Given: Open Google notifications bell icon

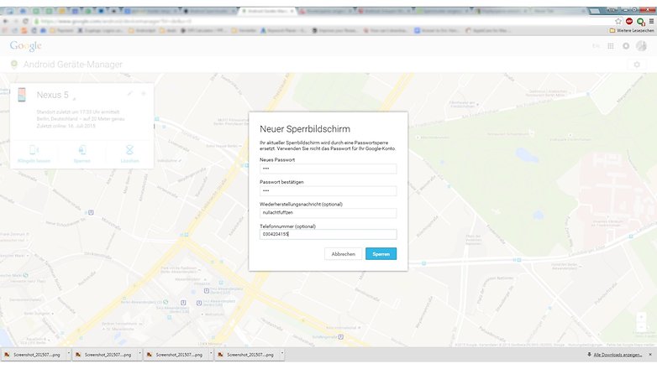Looking at the screenshot, I should pos(626,46).
